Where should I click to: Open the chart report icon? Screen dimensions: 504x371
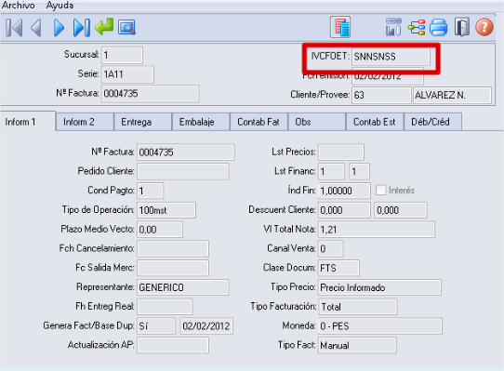pyautogui.click(x=393, y=27)
